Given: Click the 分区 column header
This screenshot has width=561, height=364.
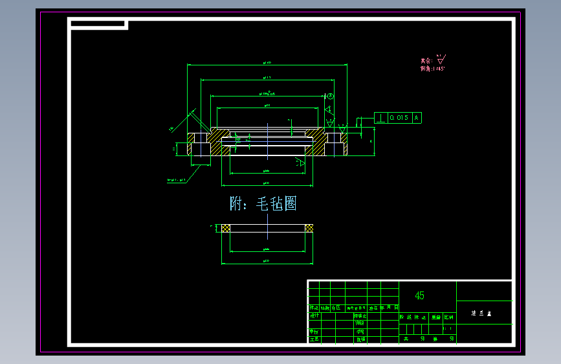Looking at the screenshot, I should 336,308.
